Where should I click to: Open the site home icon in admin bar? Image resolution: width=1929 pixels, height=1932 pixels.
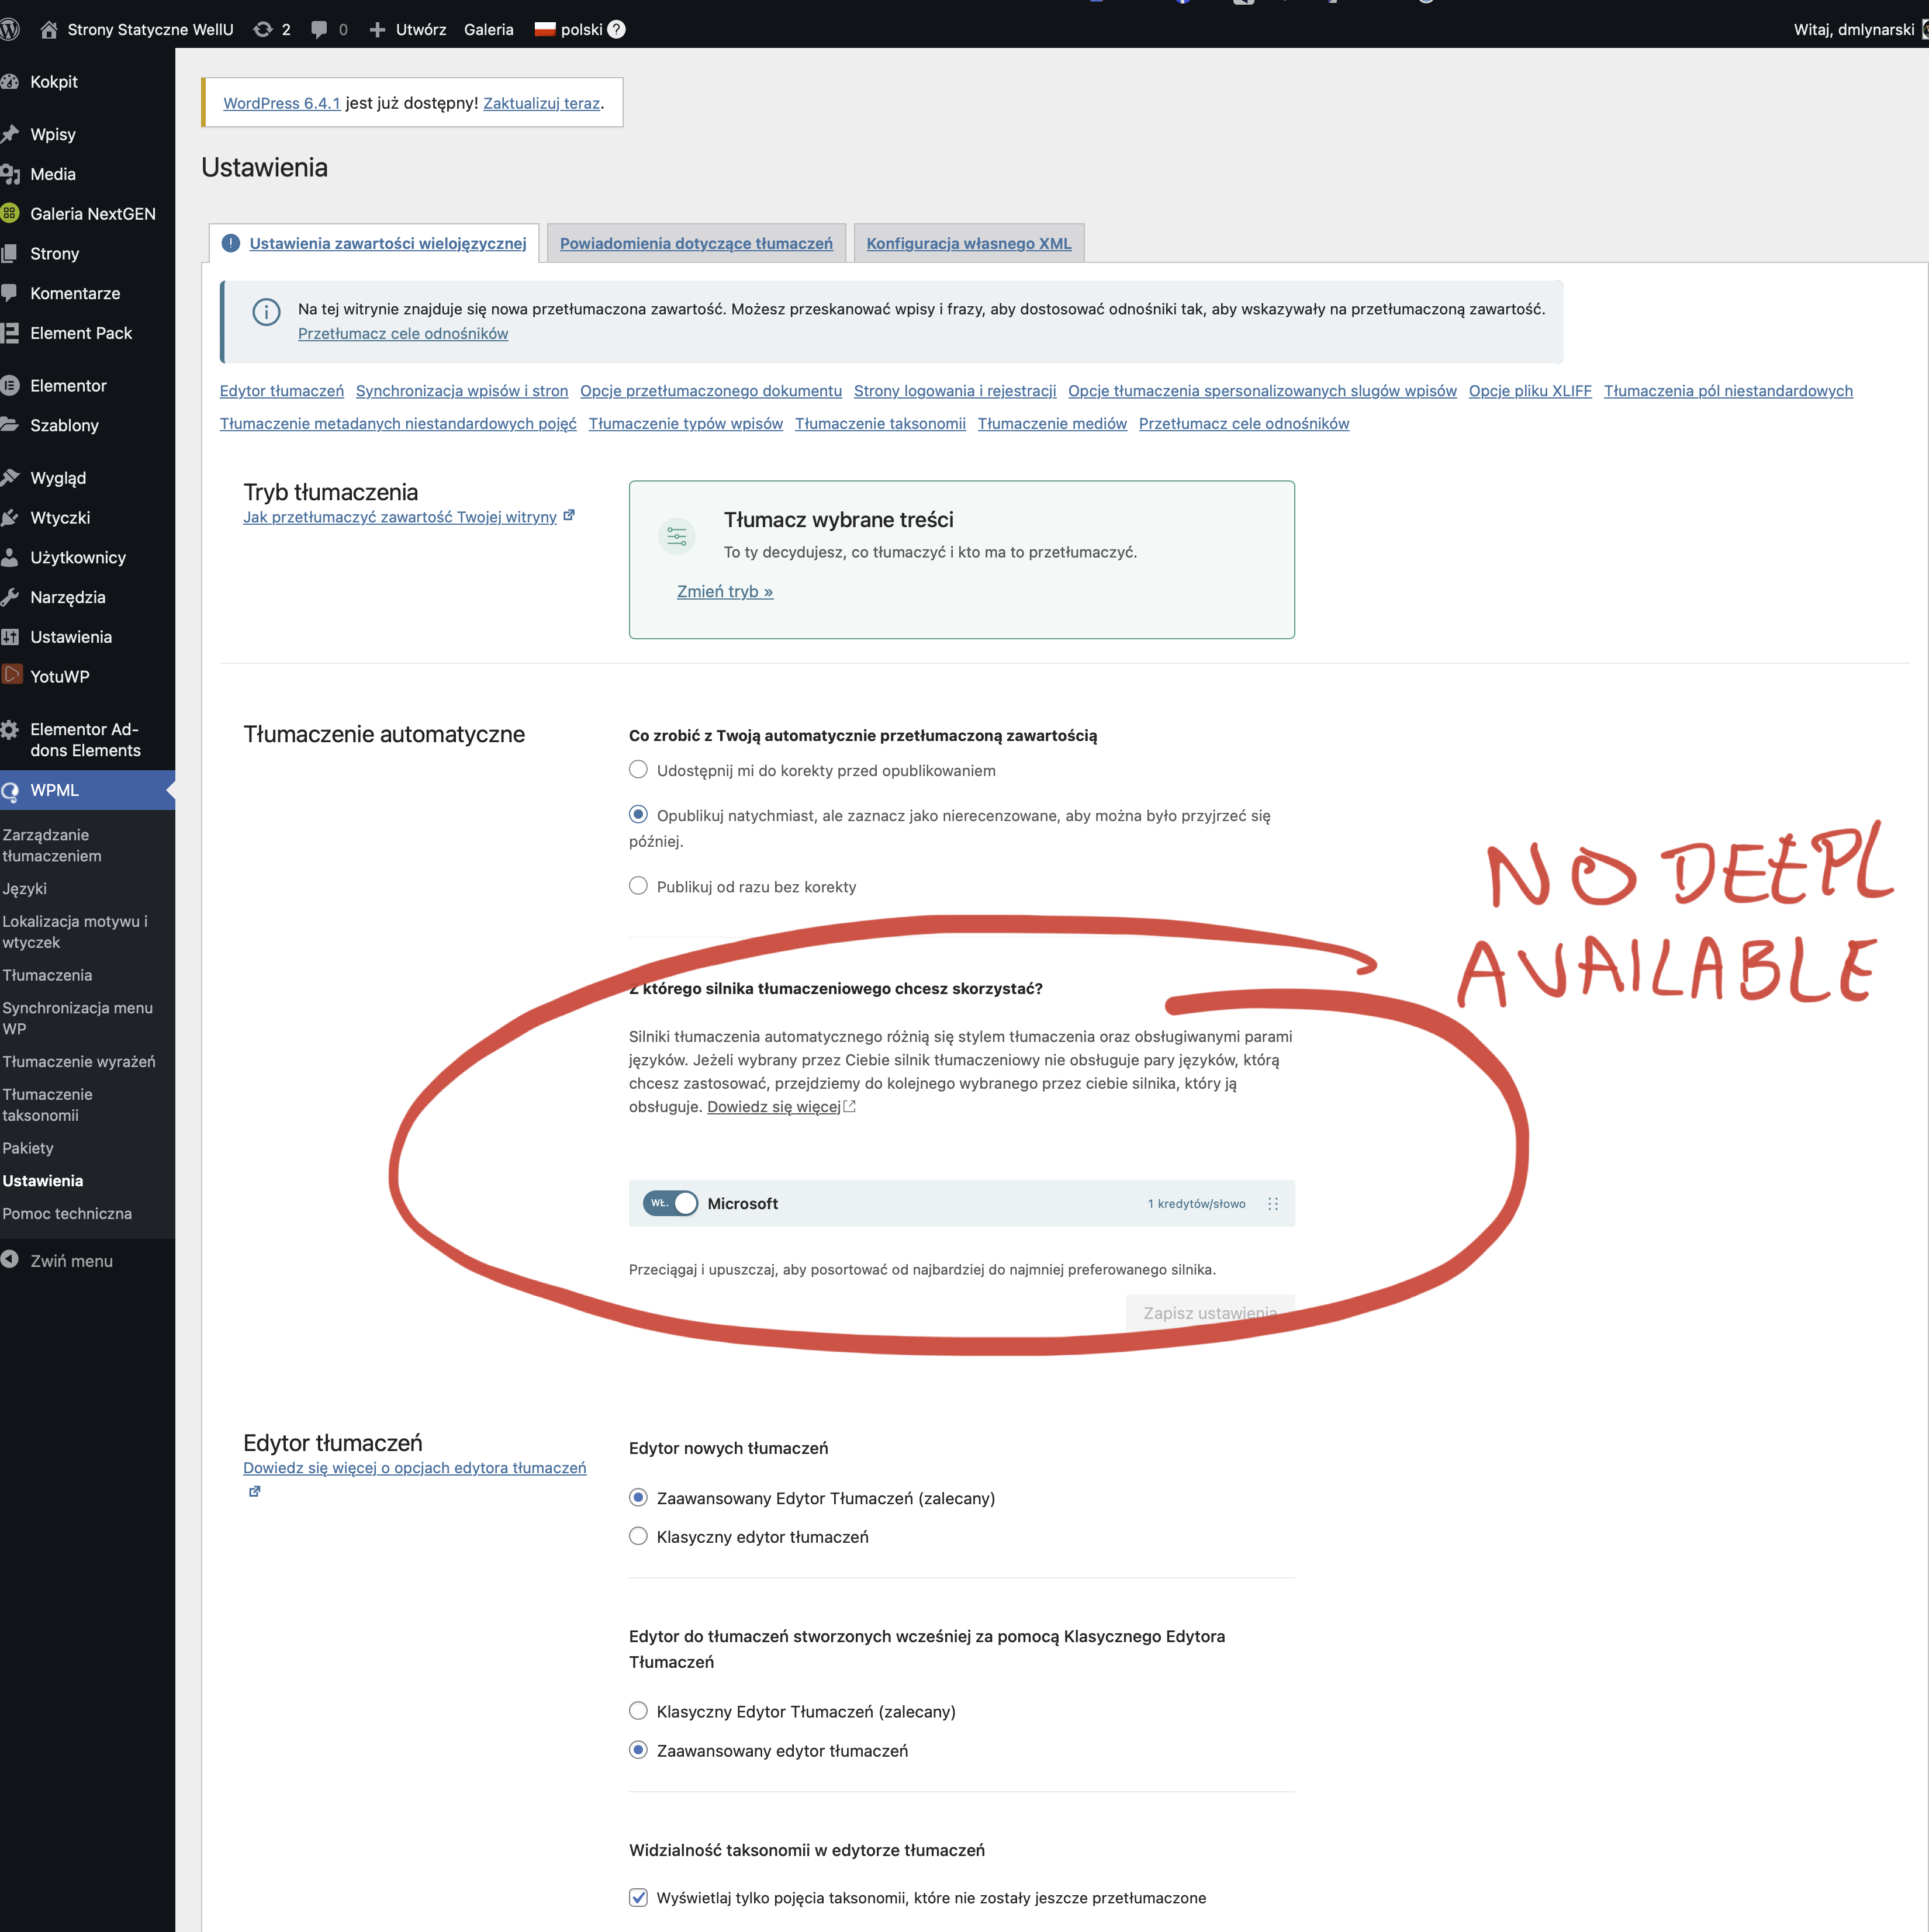48,30
